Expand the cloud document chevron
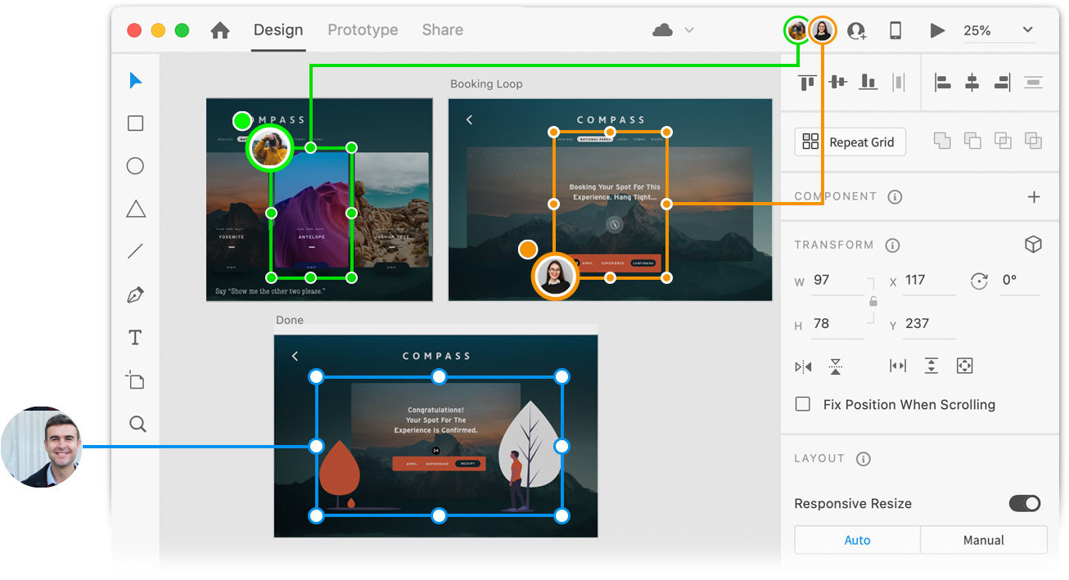The image size is (1069, 580). pyautogui.click(x=688, y=29)
